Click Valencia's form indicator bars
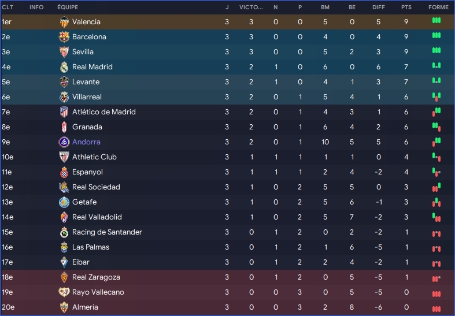Image resolution: width=455 pixels, height=316 pixels. pyautogui.click(x=436, y=21)
